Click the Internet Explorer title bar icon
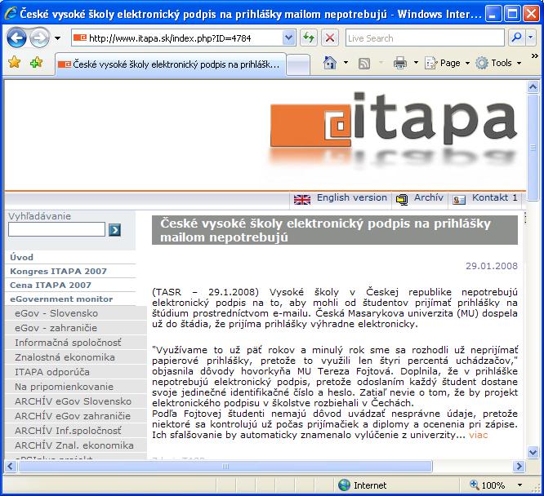The width and height of the screenshot is (544, 496). [11, 14]
